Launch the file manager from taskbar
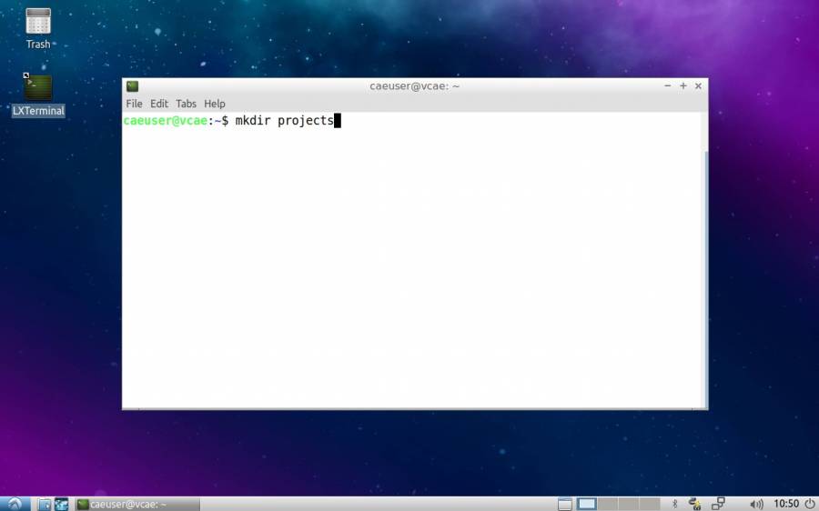Screen dimensions: 819x511 coord(45,504)
